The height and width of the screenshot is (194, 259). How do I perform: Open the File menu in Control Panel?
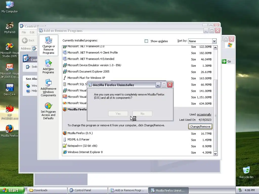24,32
